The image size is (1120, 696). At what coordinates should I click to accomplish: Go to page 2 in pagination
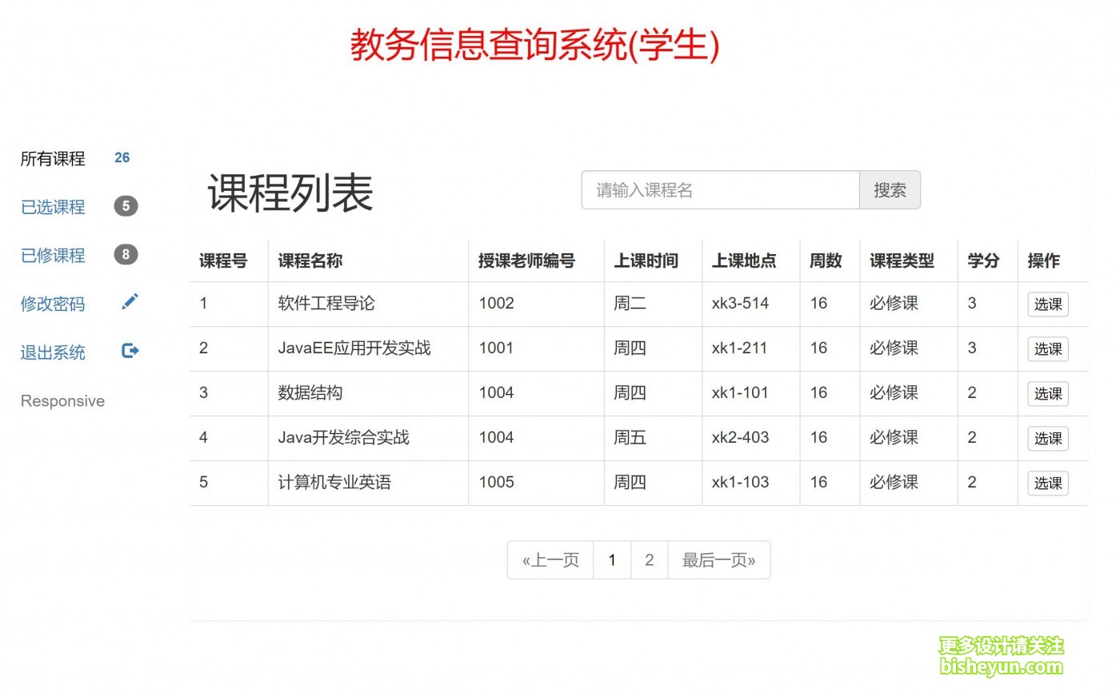(x=649, y=560)
